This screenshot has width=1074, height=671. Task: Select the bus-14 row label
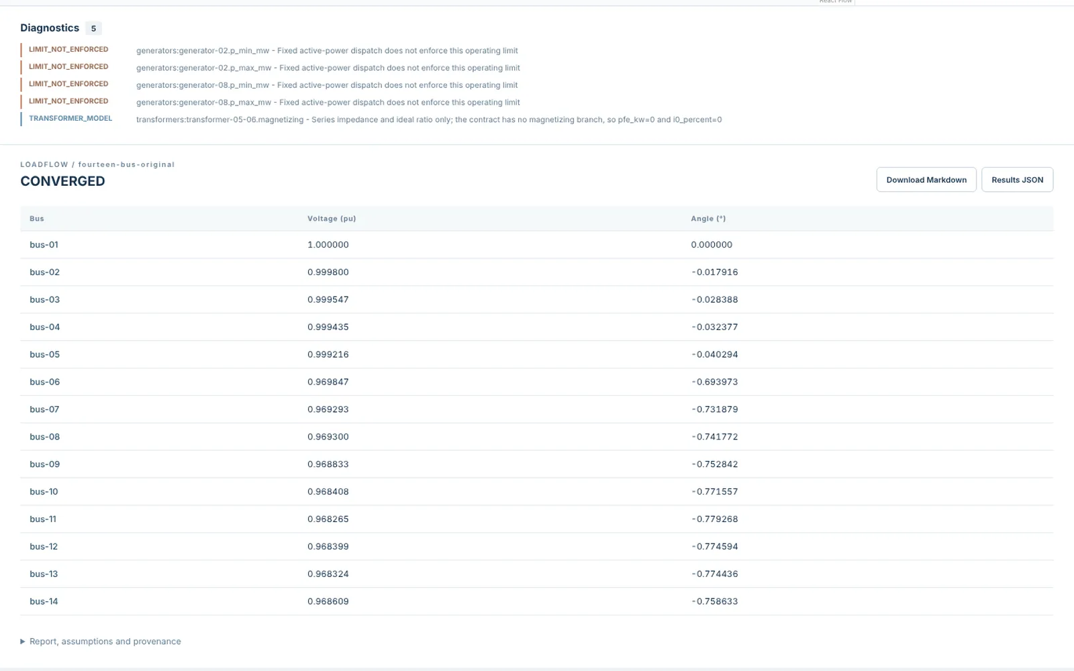point(44,603)
